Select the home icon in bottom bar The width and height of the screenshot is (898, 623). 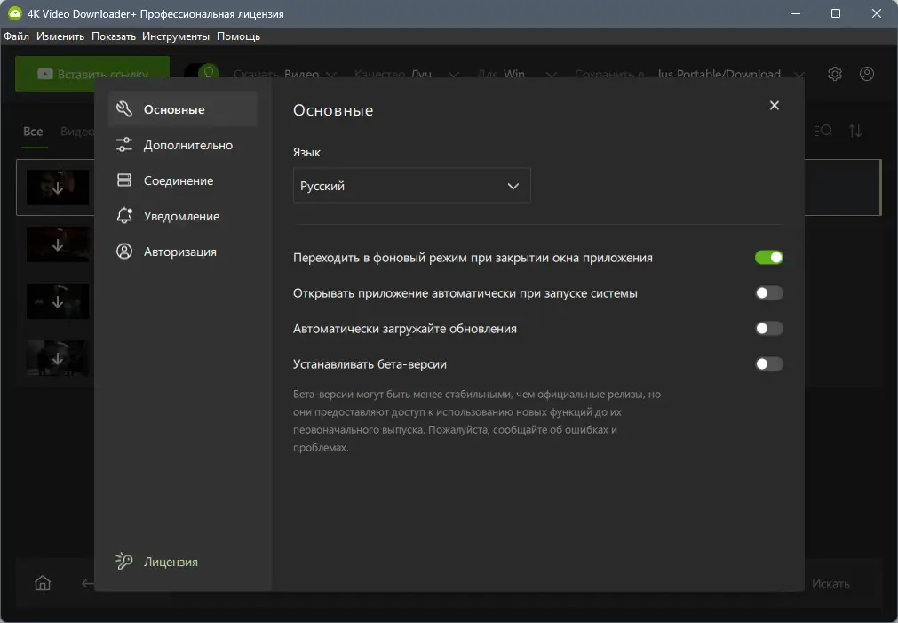click(x=42, y=583)
